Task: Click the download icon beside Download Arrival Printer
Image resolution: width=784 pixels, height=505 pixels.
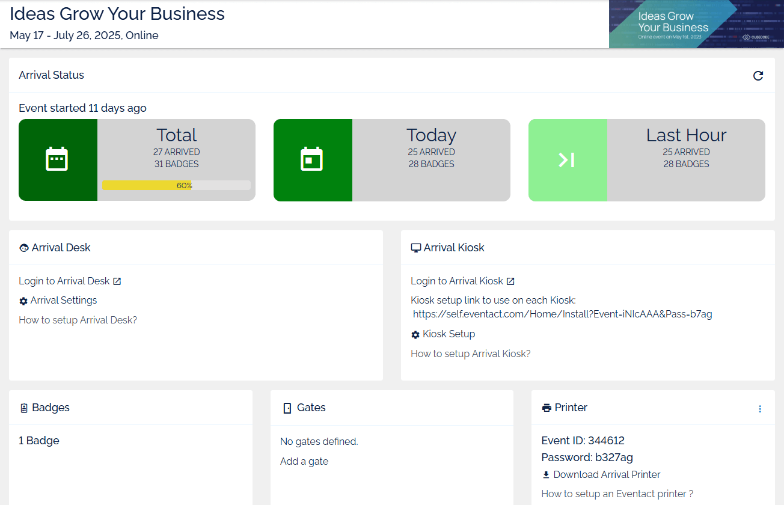Action: [x=545, y=474]
